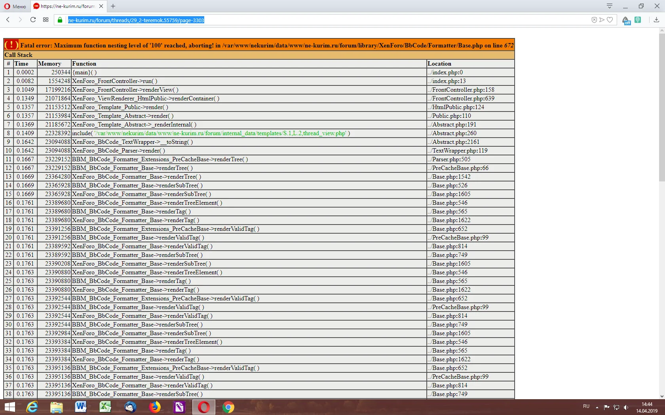Open the volume speaker tray icon
The height and width of the screenshot is (415, 665).
point(626,407)
